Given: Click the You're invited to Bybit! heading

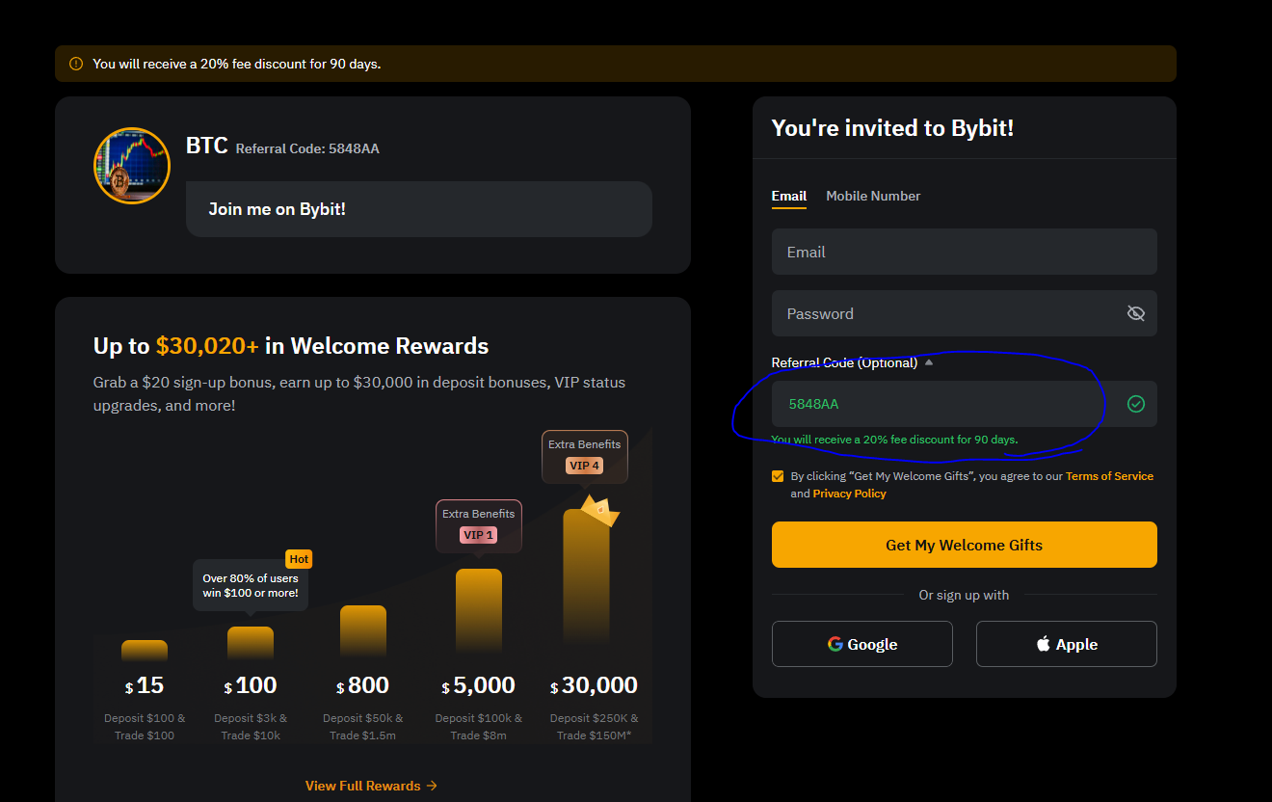Looking at the screenshot, I should 892,128.
